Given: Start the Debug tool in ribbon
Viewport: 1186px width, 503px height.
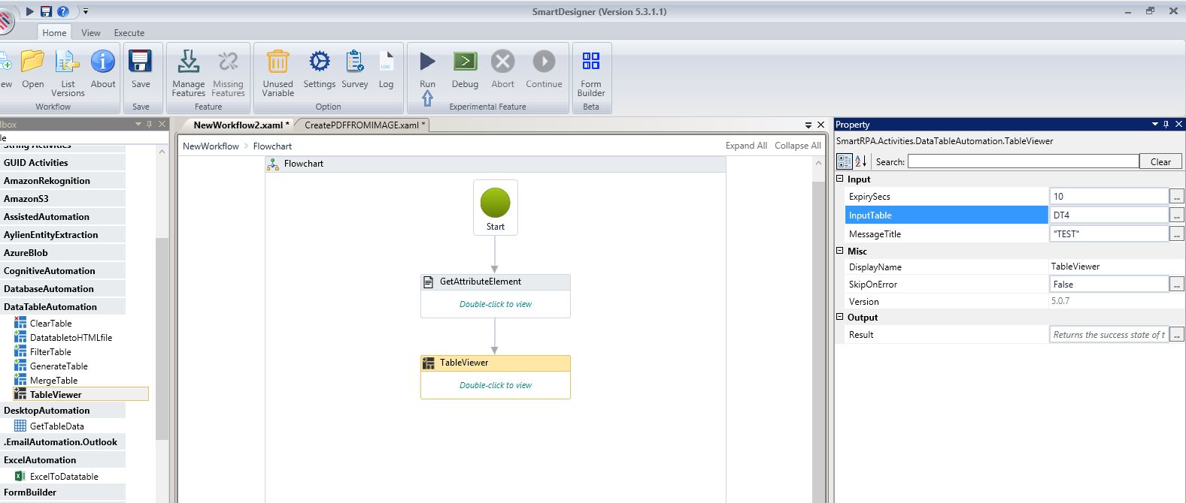Looking at the screenshot, I should point(465,62).
